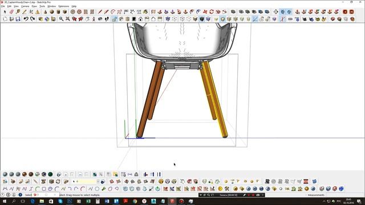Click the padlock icon in bottom toolbar
This screenshot has width=365, height=205.
coord(136,174)
